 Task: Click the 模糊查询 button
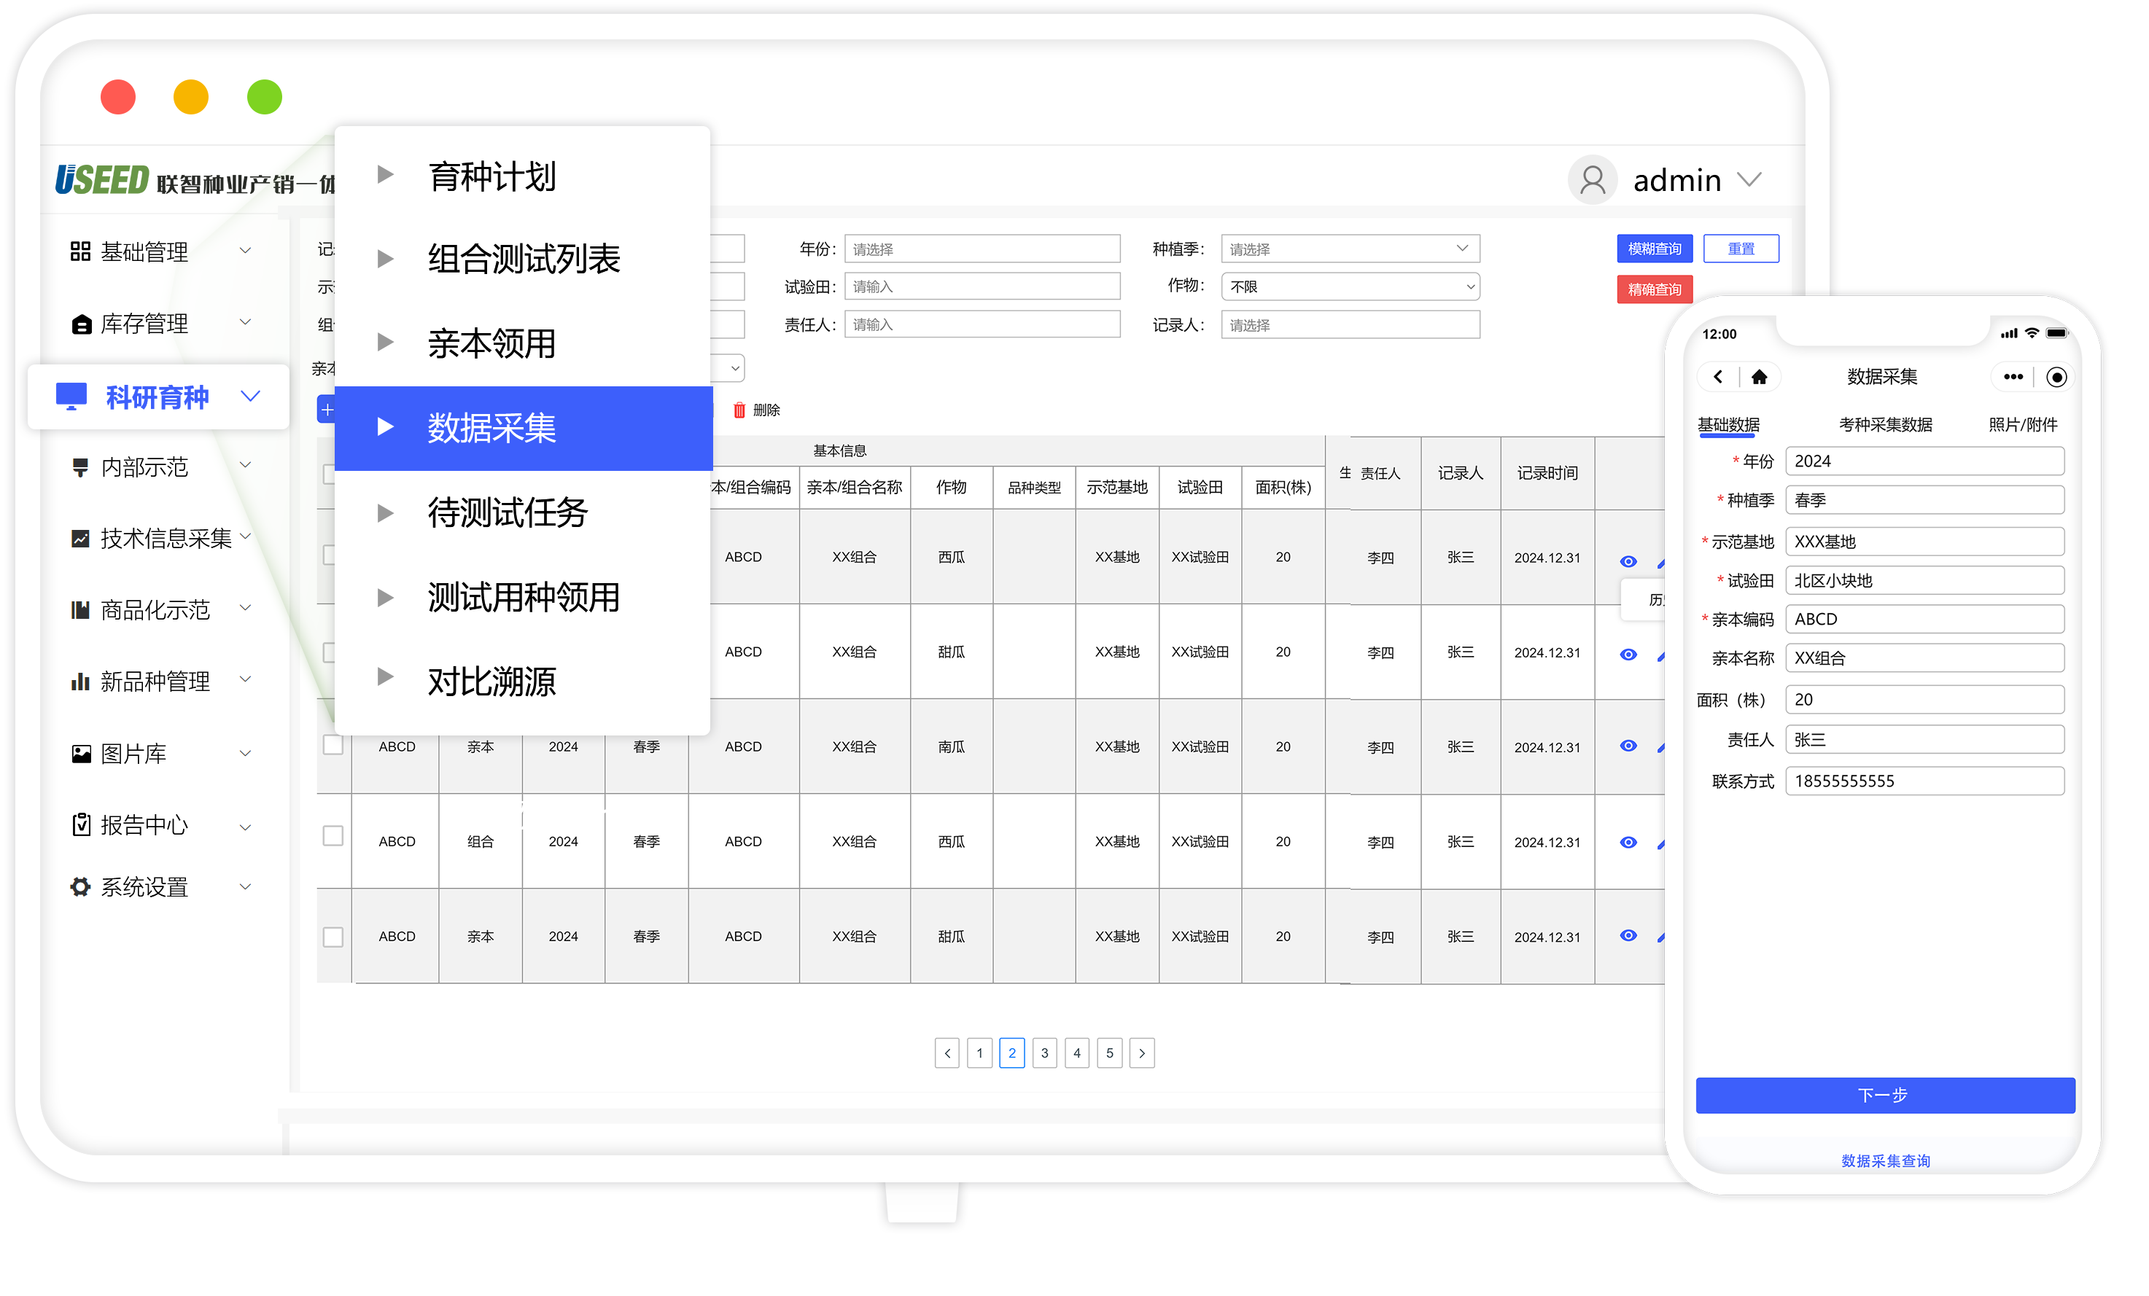click(x=1654, y=249)
